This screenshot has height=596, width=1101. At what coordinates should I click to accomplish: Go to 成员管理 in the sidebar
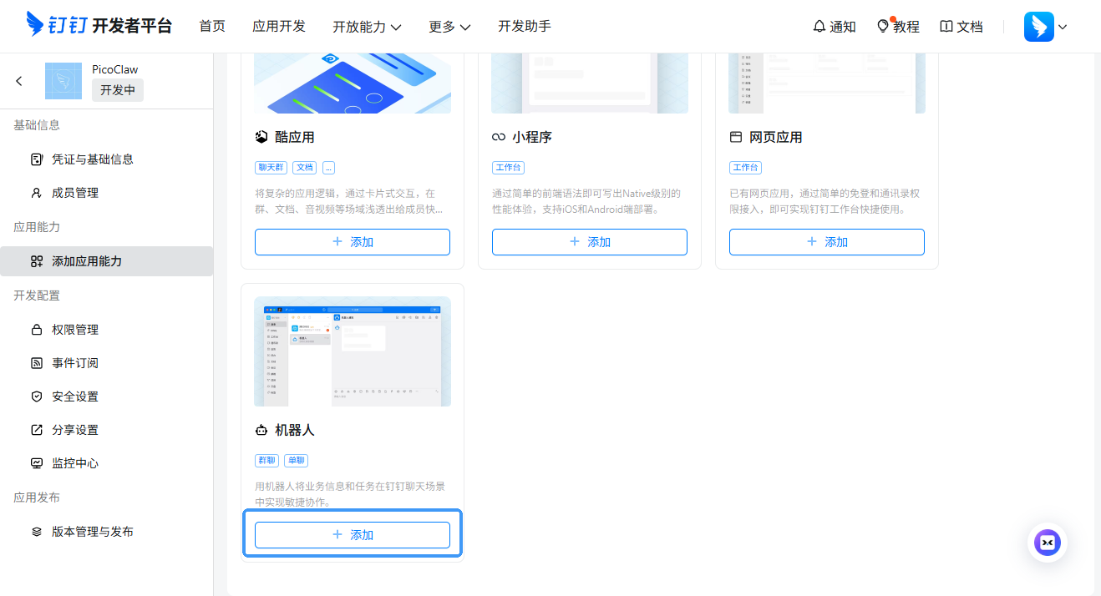pos(75,193)
